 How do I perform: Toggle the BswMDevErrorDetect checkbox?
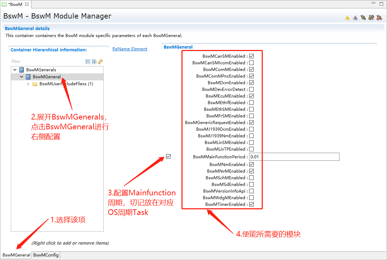point(251,89)
